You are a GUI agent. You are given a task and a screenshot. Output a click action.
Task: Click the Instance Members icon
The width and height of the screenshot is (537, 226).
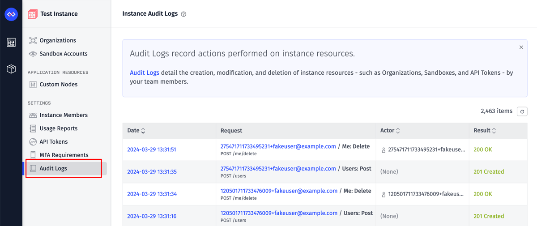pos(33,115)
